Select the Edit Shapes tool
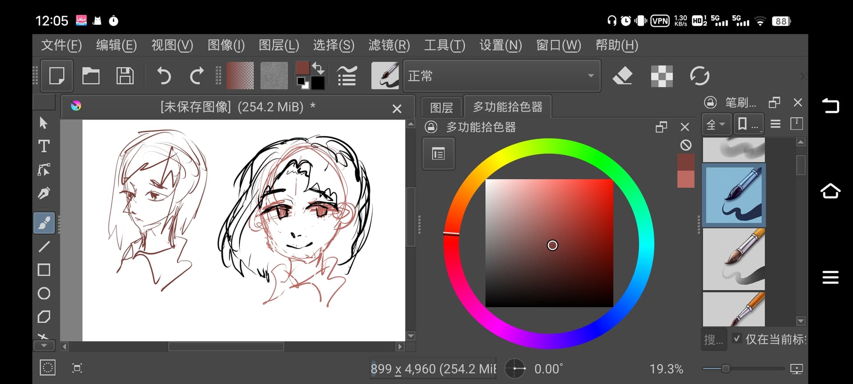The image size is (853, 384). pos(44,170)
